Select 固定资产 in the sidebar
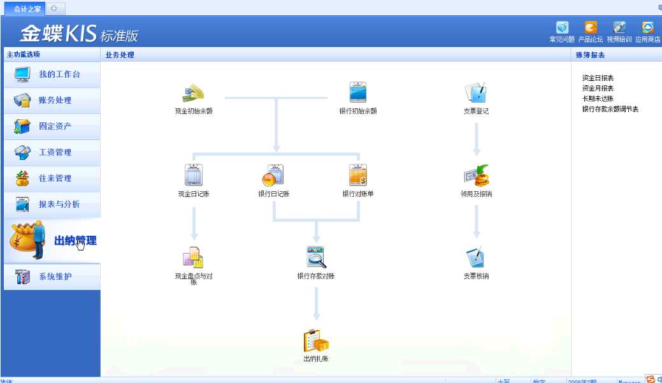Image resolution: width=662 pixels, height=383 pixels. (52, 127)
